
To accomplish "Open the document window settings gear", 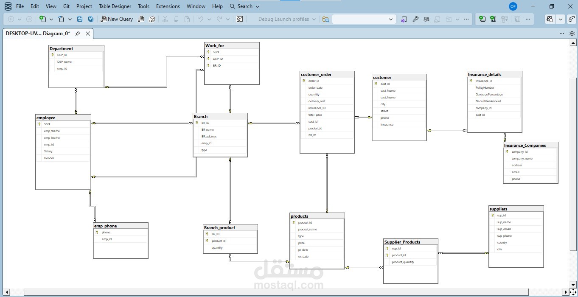I will click(x=572, y=34).
